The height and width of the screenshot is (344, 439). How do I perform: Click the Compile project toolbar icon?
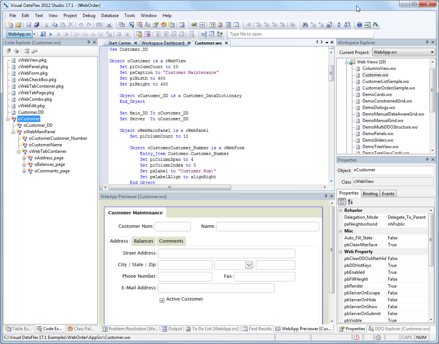(43, 34)
